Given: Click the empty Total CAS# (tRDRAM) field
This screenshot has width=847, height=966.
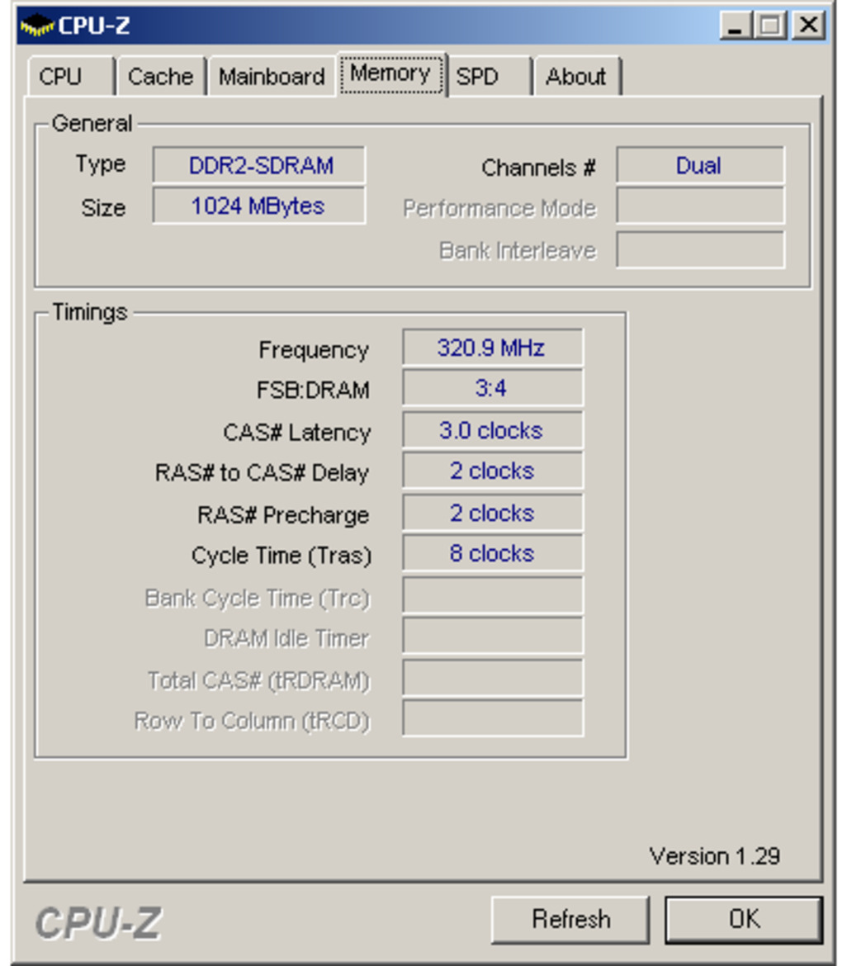Looking at the screenshot, I should point(492,678).
